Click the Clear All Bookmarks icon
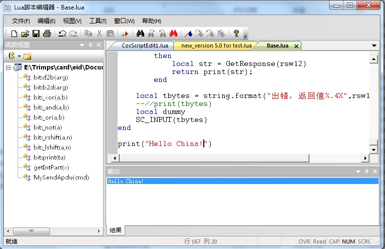 pos(221,33)
